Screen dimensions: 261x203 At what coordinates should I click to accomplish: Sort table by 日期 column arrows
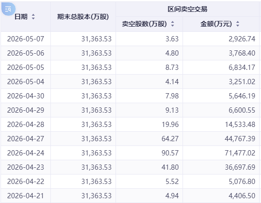click(x=33, y=17)
